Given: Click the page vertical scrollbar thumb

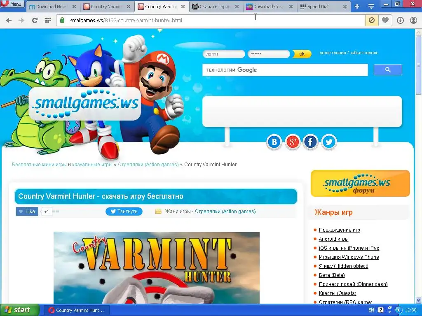Looking at the screenshot, I should 418,65.
